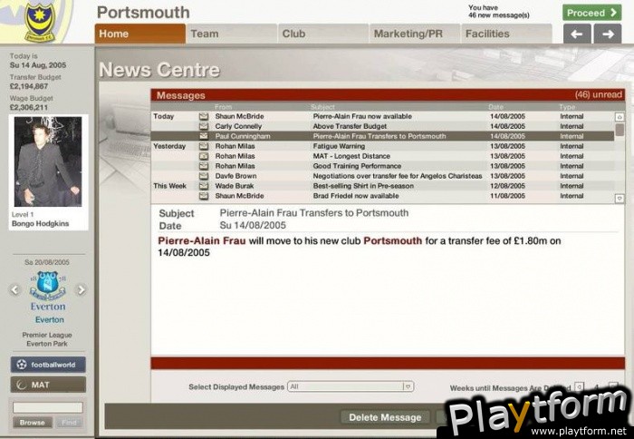Click Delete Message button
This screenshot has width=634, height=439.
click(385, 417)
